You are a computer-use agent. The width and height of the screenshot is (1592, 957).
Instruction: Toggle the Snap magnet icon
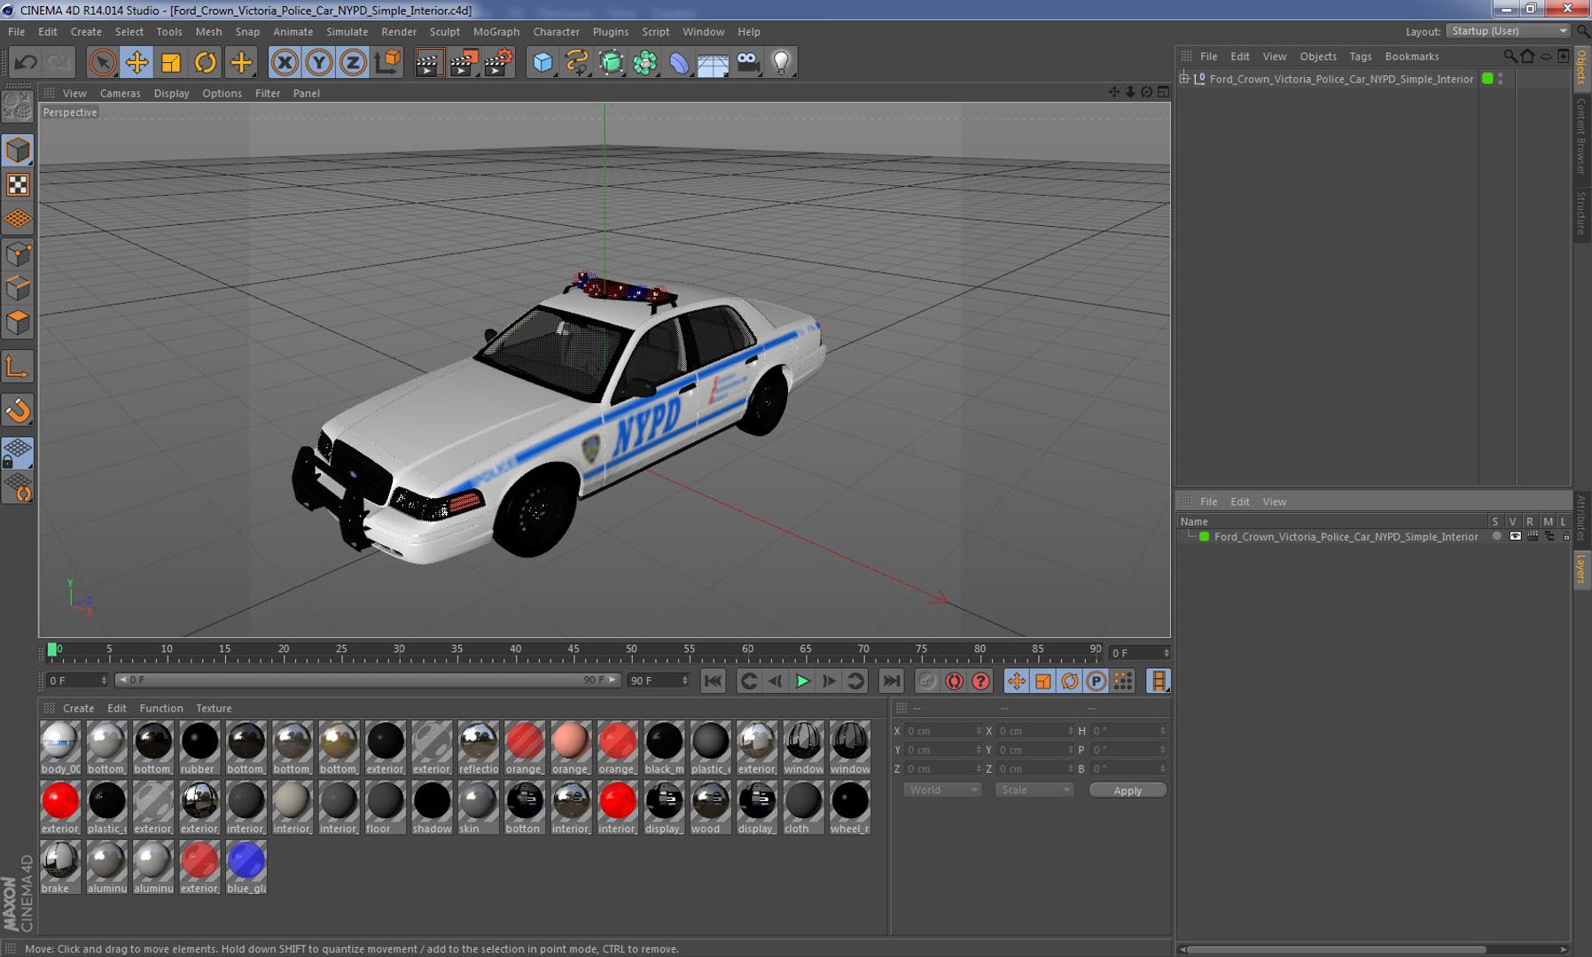18,410
